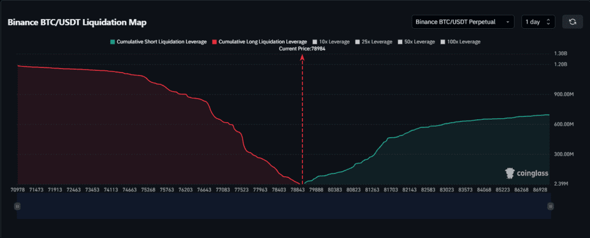Toggle Cumulative Short Liquidation Leverage legend
The height and width of the screenshot is (238, 590).
[158, 42]
